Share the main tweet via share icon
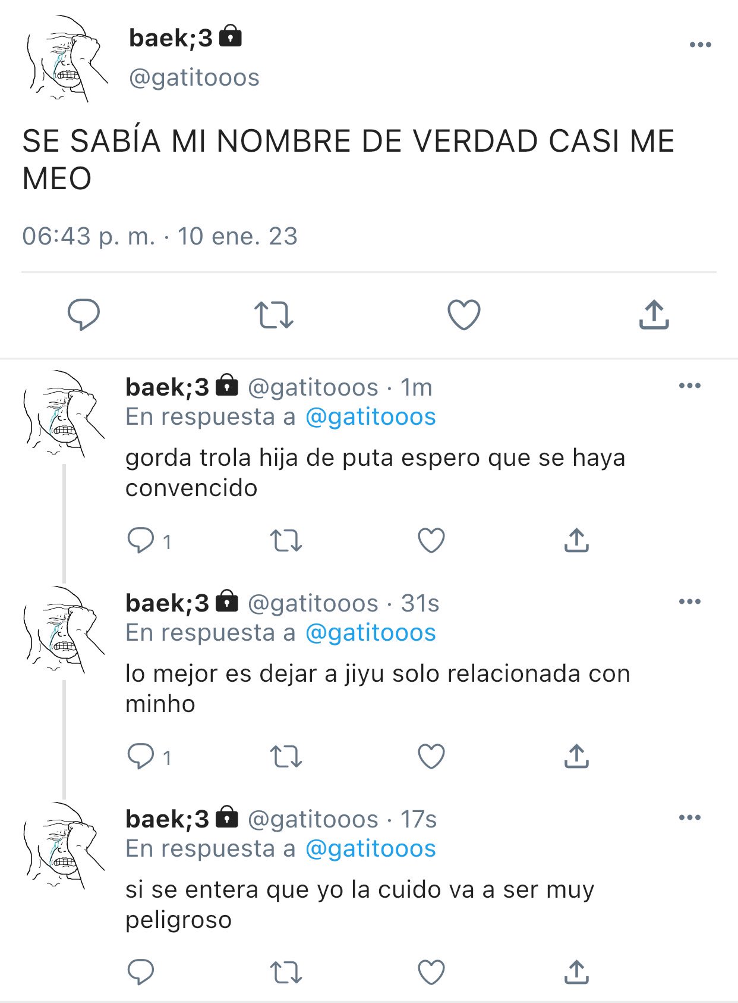738x1003 pixels. [654, 315]
